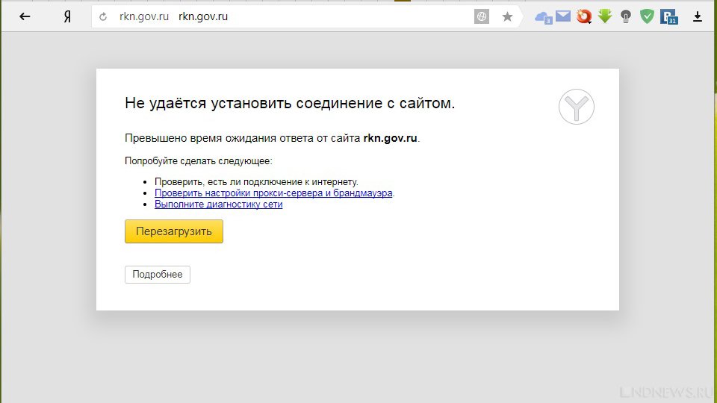Click the Yandex Browser logo on error page

(577, 107)
